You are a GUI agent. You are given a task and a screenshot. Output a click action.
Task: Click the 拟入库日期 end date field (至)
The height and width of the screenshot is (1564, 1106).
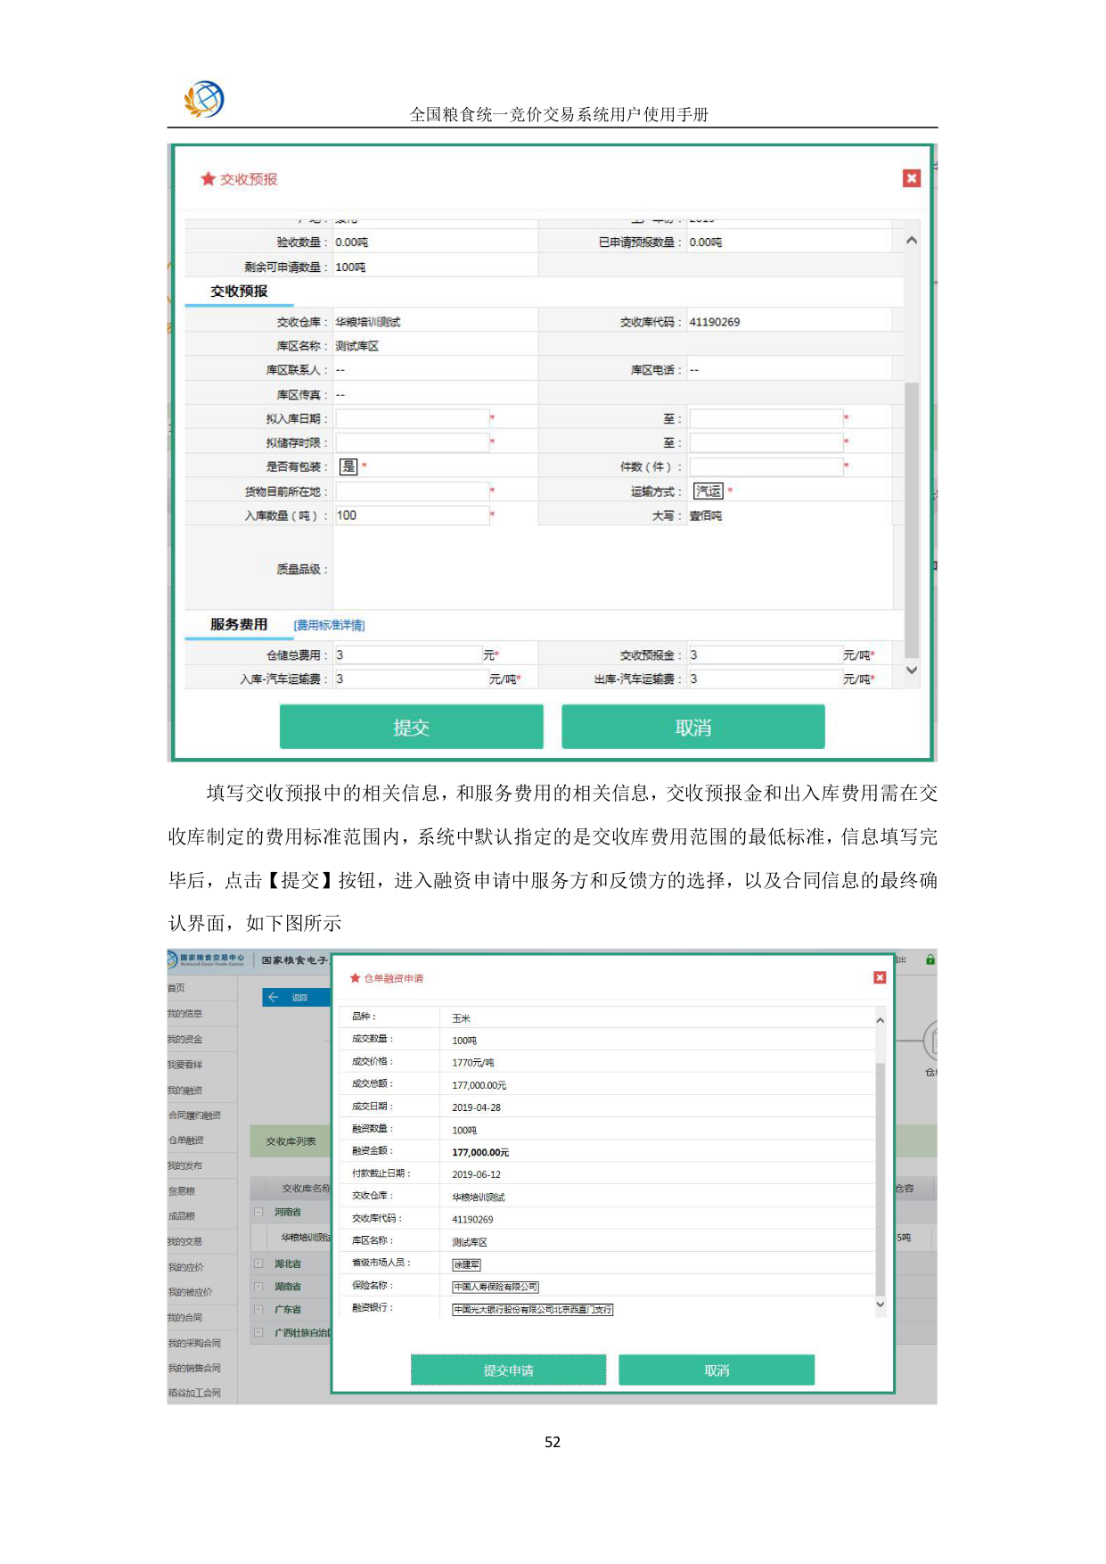point(766,418)
